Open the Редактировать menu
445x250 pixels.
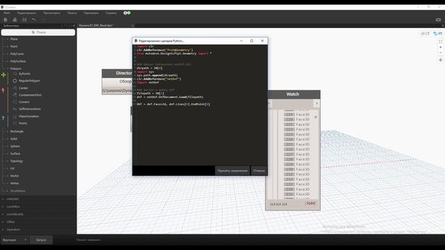click(26, 13)
